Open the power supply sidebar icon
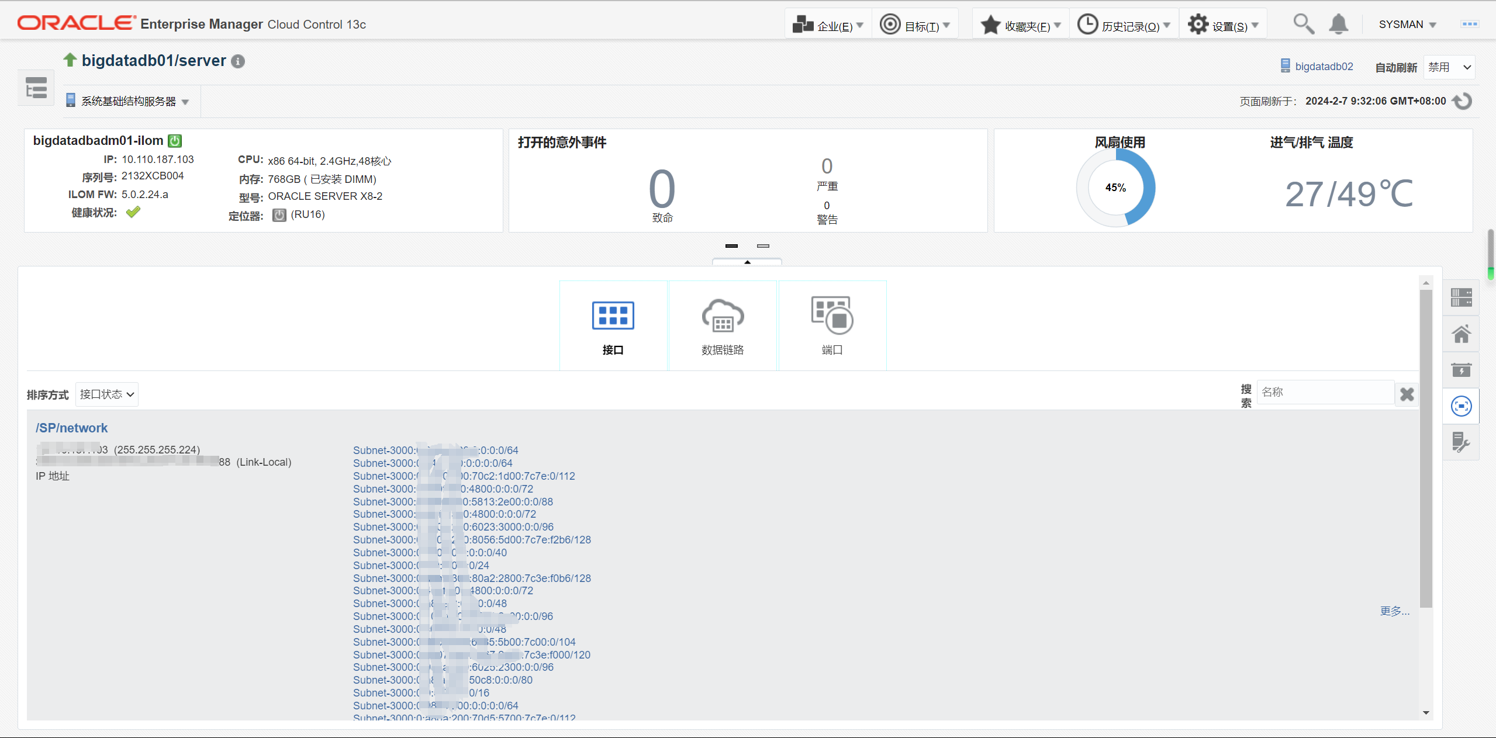Viewport: 1496px width, 738px height. coord(1462,370)
